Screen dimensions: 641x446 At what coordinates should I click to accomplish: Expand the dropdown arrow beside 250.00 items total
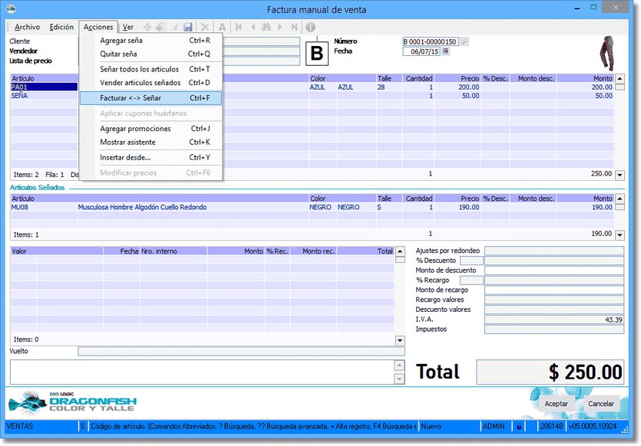(x=620, y=175)
